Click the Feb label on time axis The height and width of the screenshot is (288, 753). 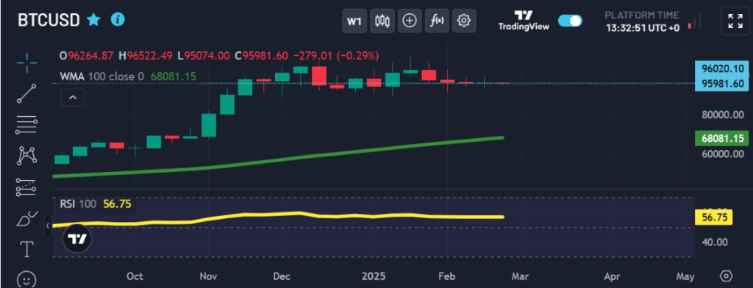(x=447, y=276)
